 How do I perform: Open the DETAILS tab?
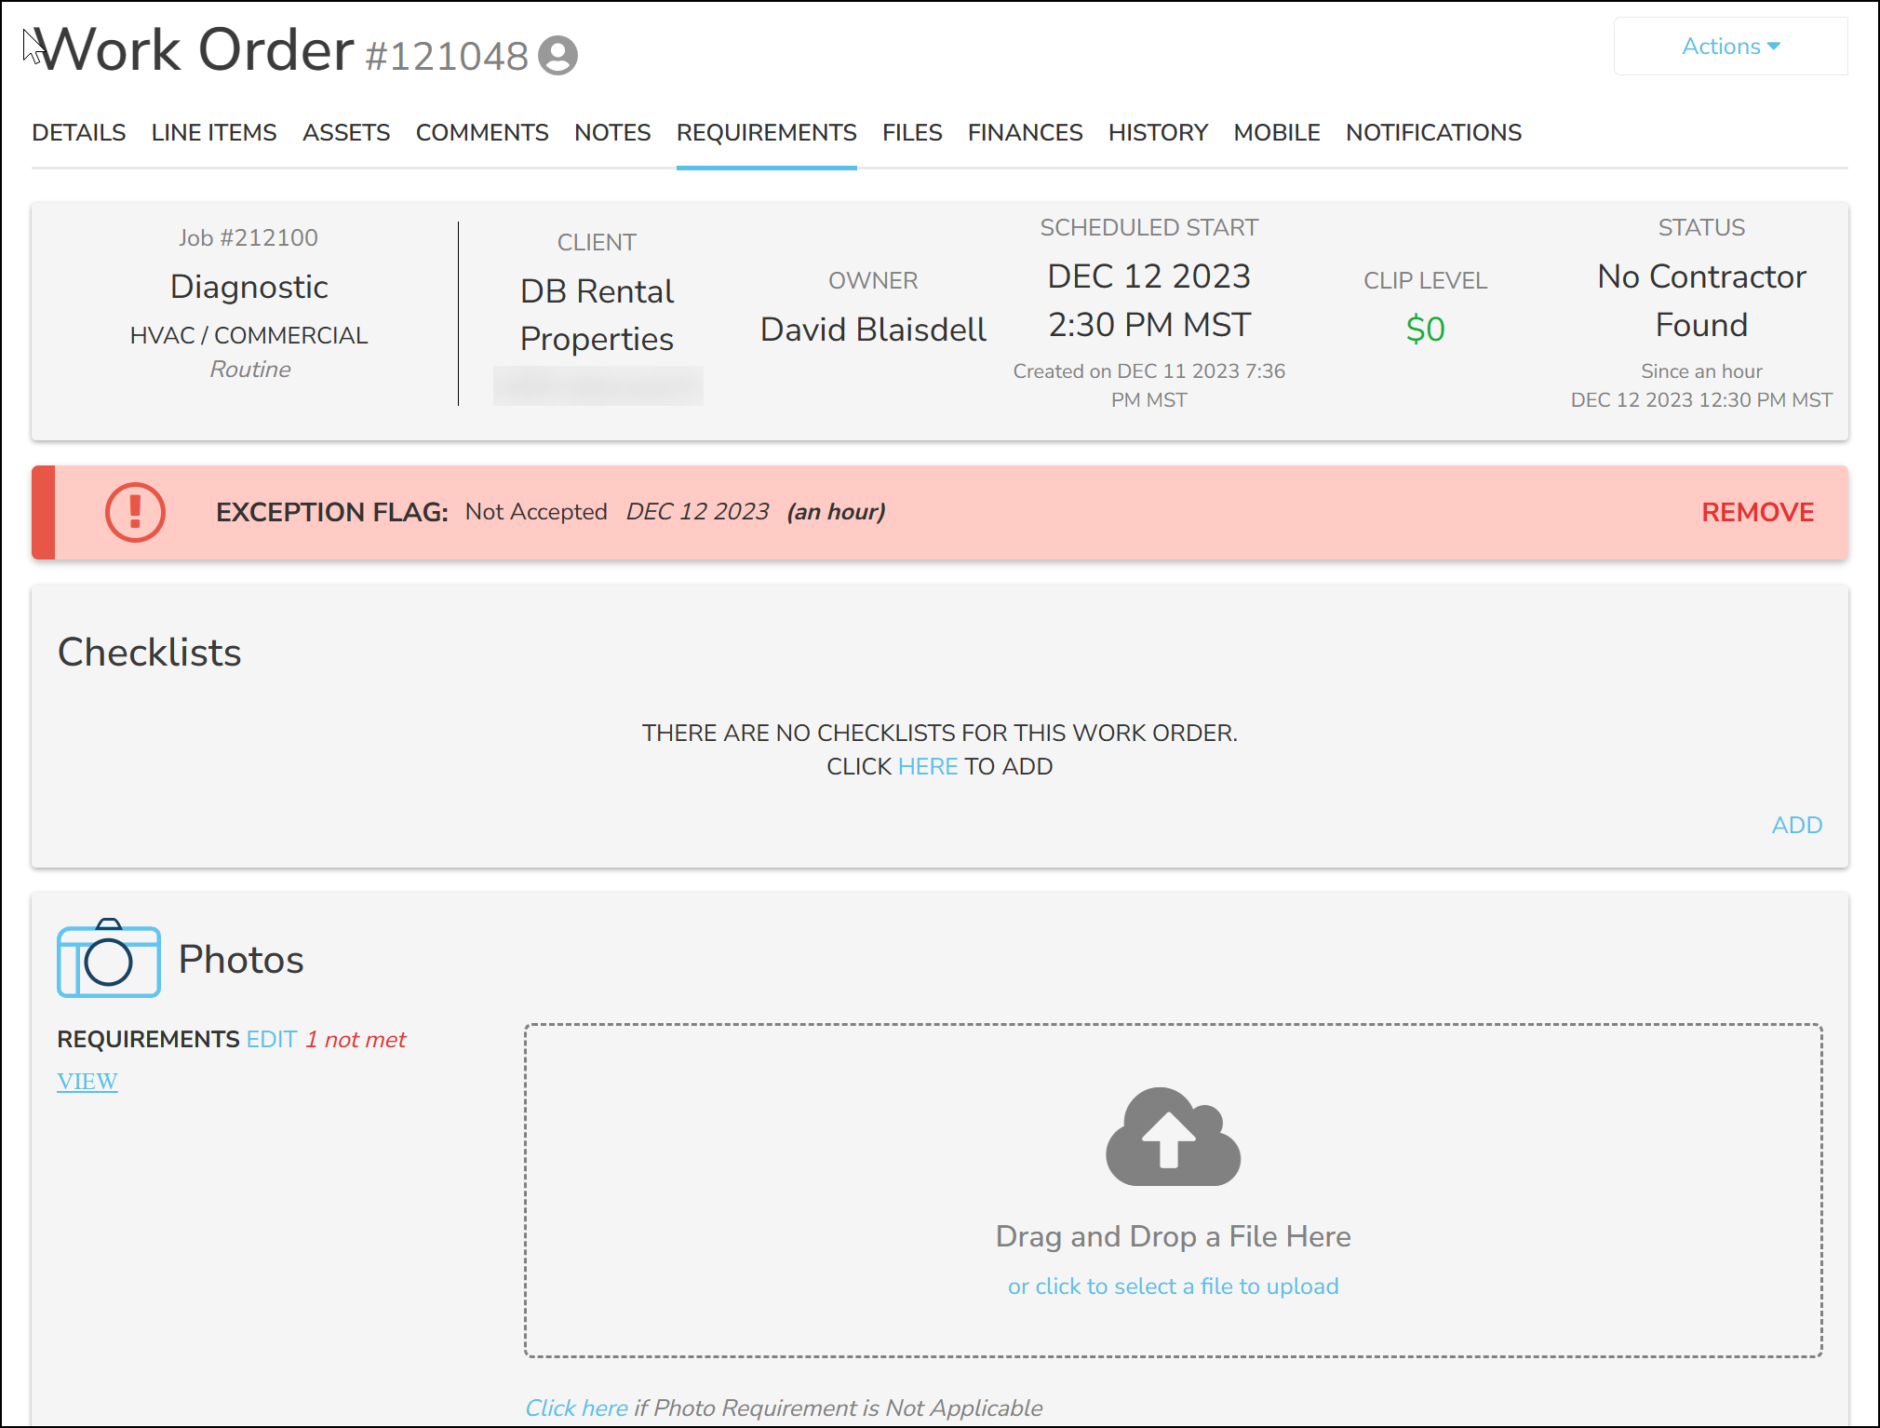78,132
